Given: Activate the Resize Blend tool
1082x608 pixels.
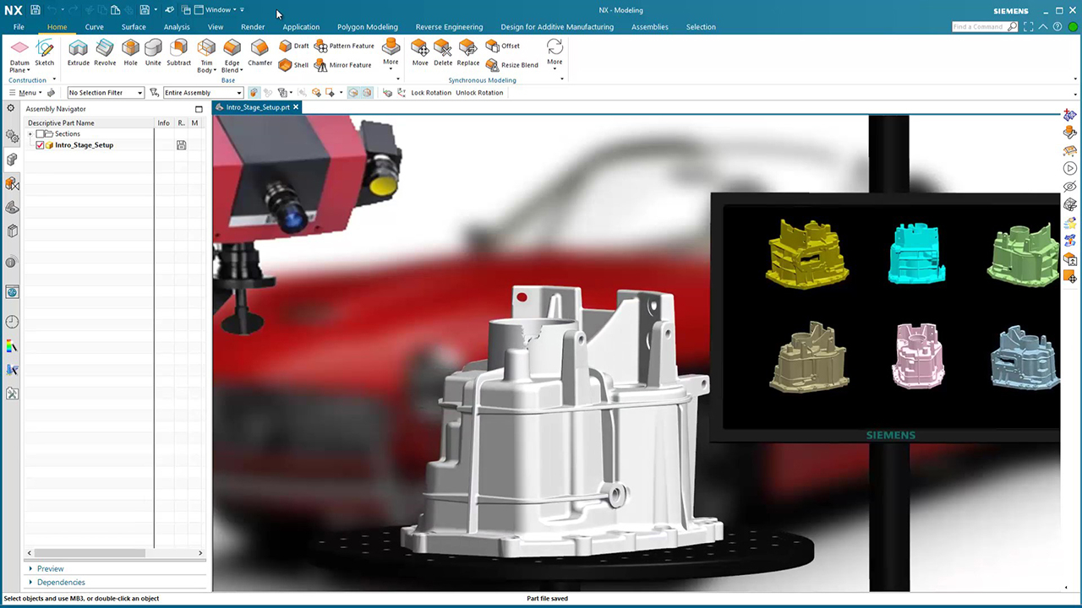Looking at the screenshot, I should (x=512, y=65).
